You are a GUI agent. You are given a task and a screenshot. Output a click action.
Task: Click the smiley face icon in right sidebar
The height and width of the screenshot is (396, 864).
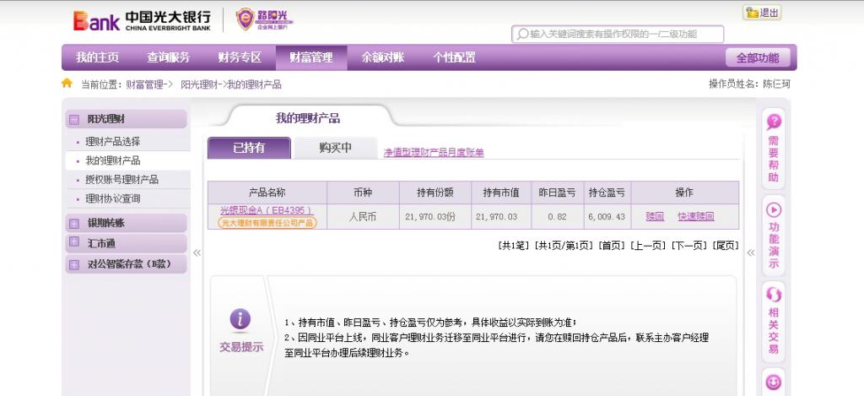(x=773, y=382)
